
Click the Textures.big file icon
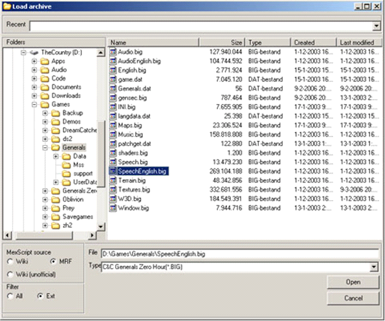pos(113,189)
